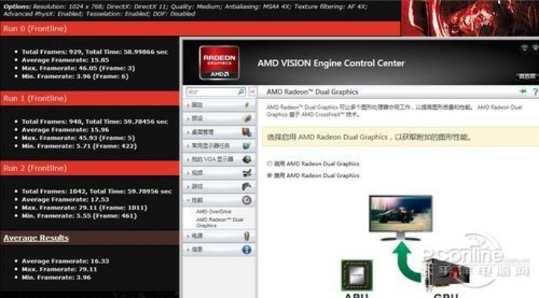Screen dimensions: 539x298
Task: Select 禁用 AMD Radeon Dual Graphics option
Action: [x=269, y=175]
